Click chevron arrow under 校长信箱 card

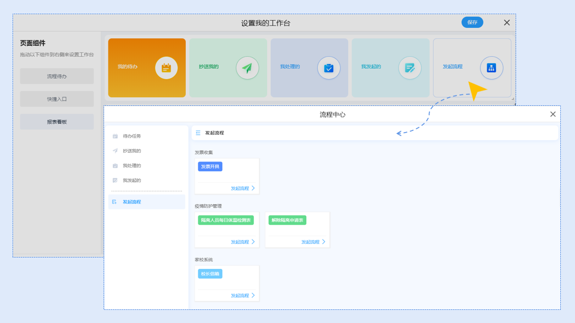(253, 295)
